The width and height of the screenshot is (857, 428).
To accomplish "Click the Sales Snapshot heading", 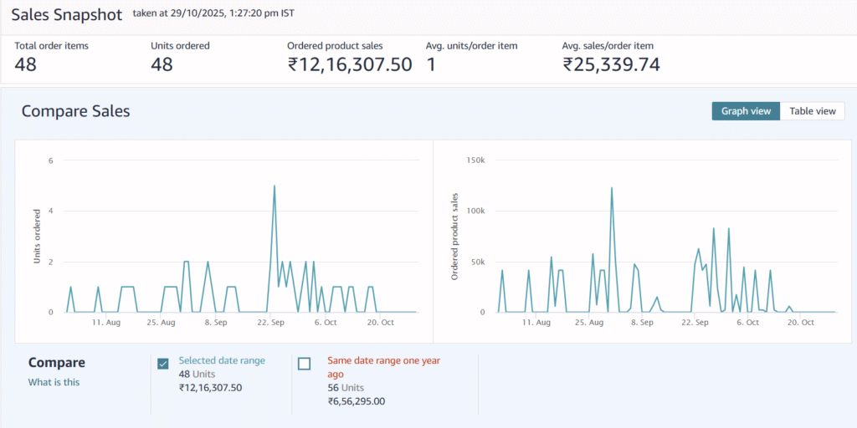I will [66, 15].
